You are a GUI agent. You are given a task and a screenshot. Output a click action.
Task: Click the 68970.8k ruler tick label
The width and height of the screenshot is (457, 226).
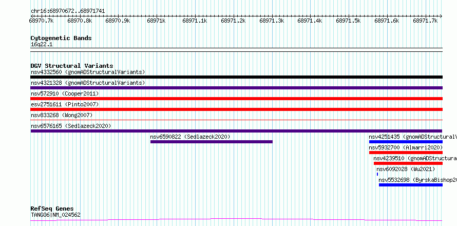(x=80, y=21)
